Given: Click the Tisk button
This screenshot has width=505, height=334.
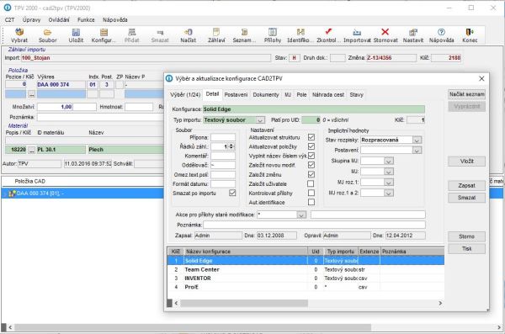Looking at the screenshot, I should [x=466, y=249].
